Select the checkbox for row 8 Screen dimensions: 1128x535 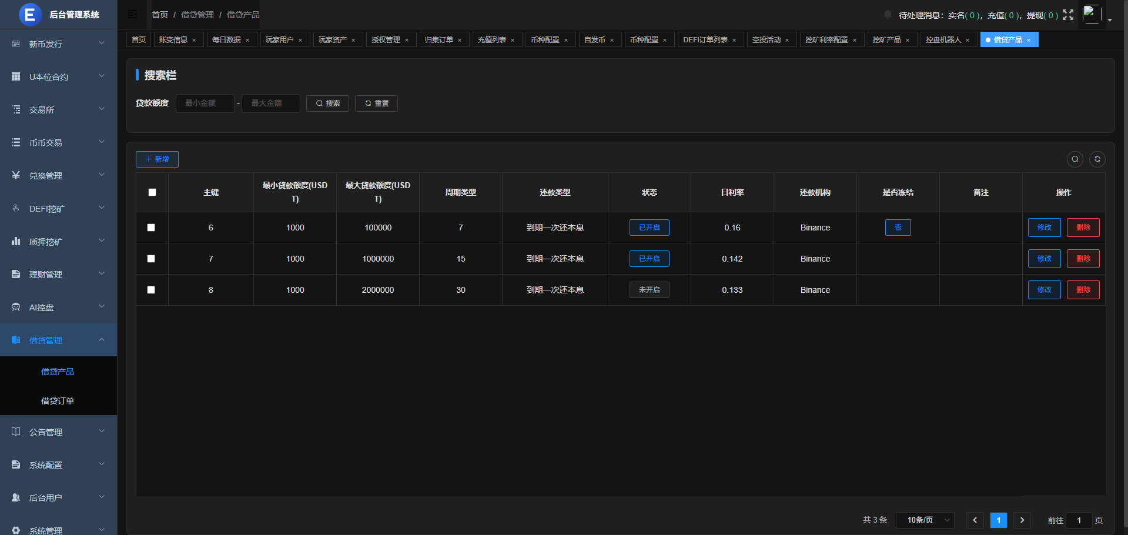(151, 290)
